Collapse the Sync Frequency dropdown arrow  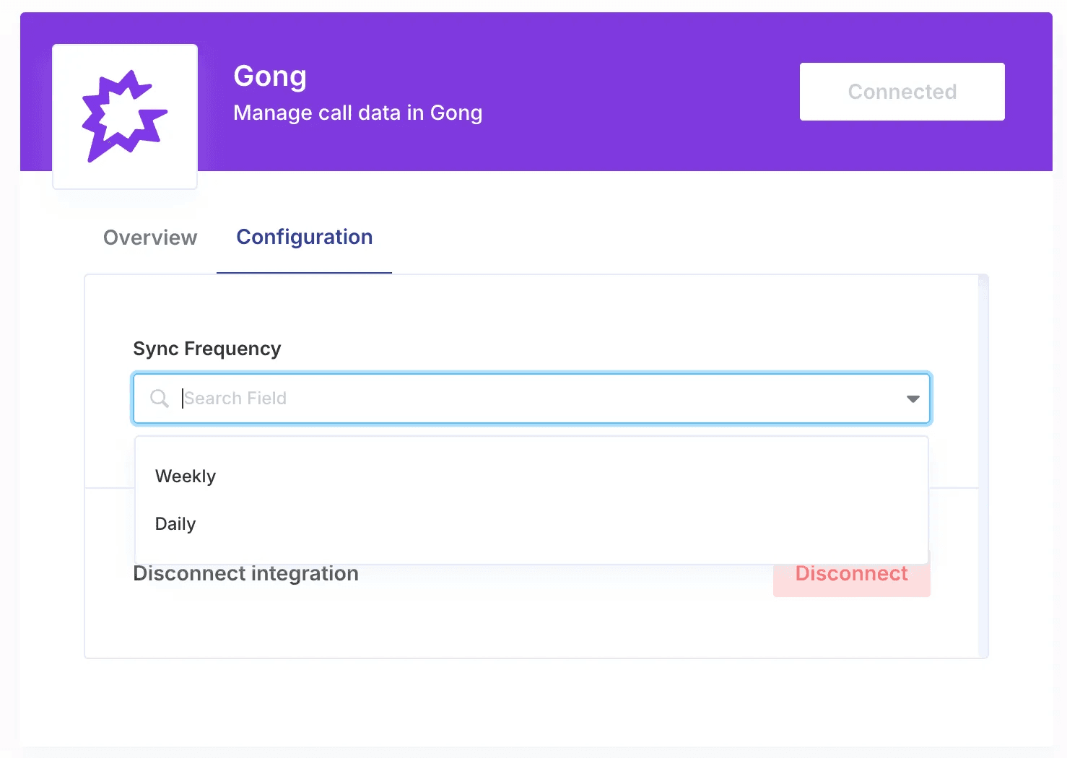pyautogui.click(x=913, y=398)
